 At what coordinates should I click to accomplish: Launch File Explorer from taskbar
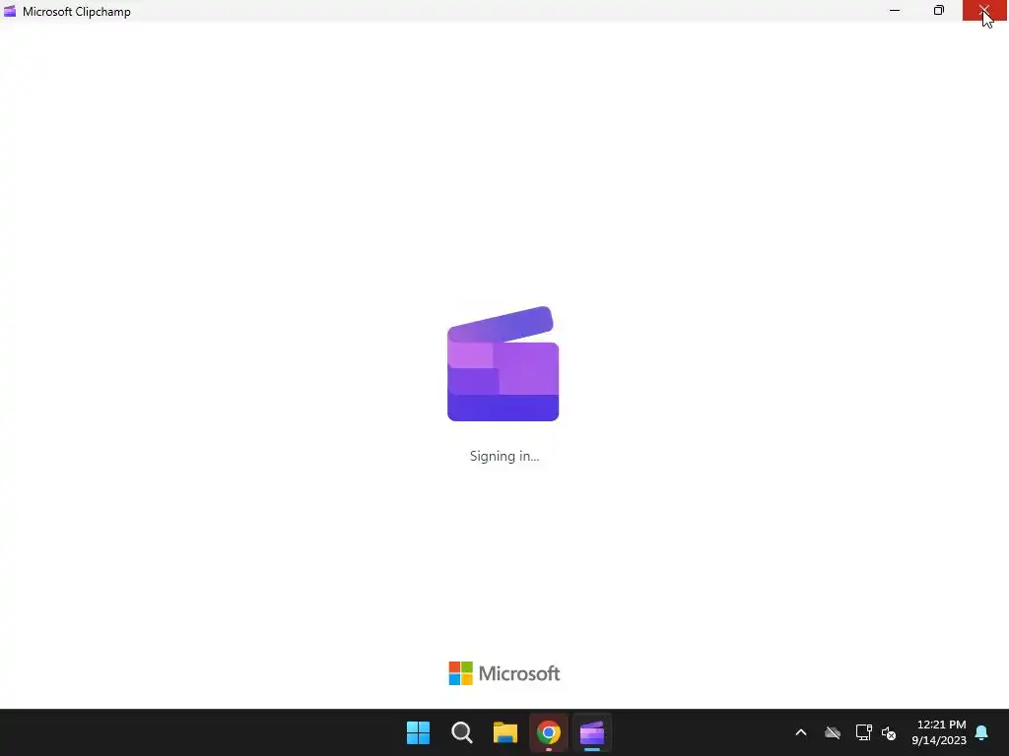click(x=505, y=732)
